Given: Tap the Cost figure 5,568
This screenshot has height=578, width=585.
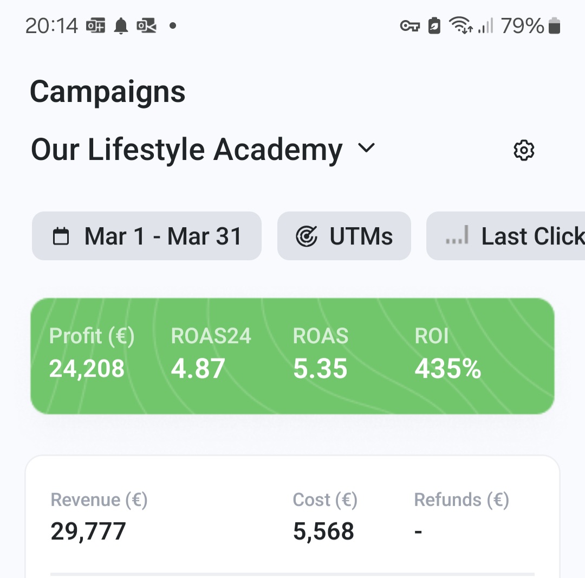Looking at the screenshot, I should click(323, 531).
